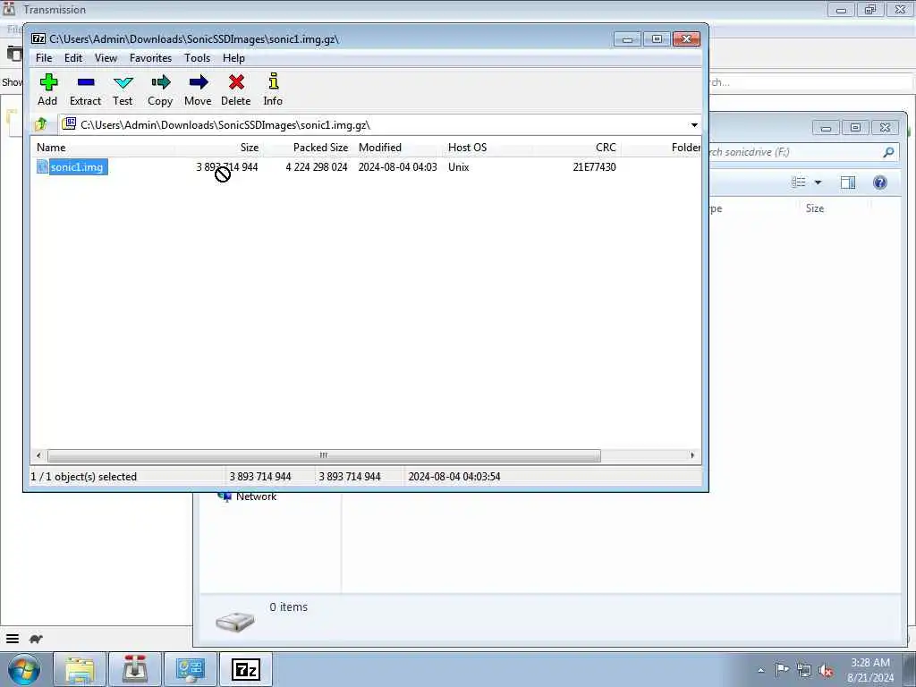This screenshot has height=687, width=916.
Task: Click the sonic1.img file icon
Action: coord(42,167)
